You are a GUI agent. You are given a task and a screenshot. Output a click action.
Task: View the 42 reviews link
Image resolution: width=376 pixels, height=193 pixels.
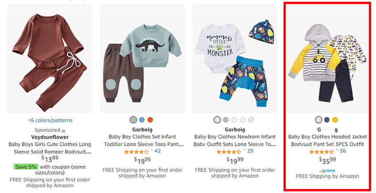pyautogui.click(x=157, y=151)
